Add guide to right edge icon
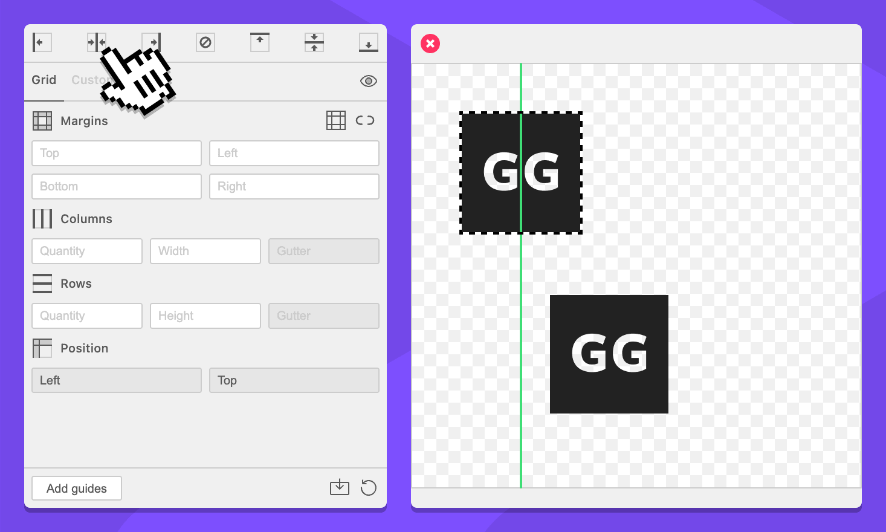886x532 pixels. click(x=152, y=42)
